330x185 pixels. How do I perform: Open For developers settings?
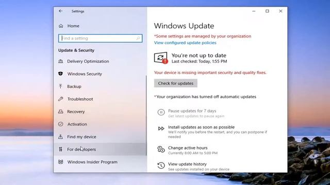(x=81, y=150)
